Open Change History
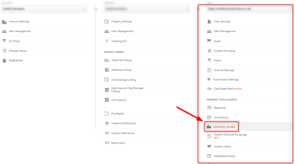The height and width of the screenshot is (164, 295). point(18,51)
